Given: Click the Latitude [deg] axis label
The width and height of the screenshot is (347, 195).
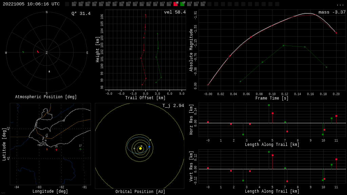Looking at the screenshot, I should tap(4, 144).
